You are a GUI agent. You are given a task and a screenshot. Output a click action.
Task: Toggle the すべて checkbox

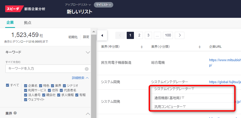[7, 85]
